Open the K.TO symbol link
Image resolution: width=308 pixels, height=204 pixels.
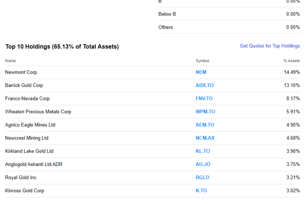201,191
